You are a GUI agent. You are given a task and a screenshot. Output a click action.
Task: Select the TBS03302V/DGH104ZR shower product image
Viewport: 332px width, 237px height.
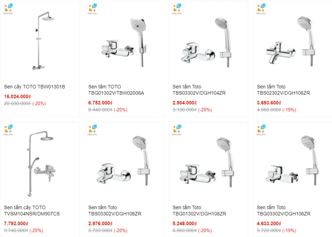point(208,43)
